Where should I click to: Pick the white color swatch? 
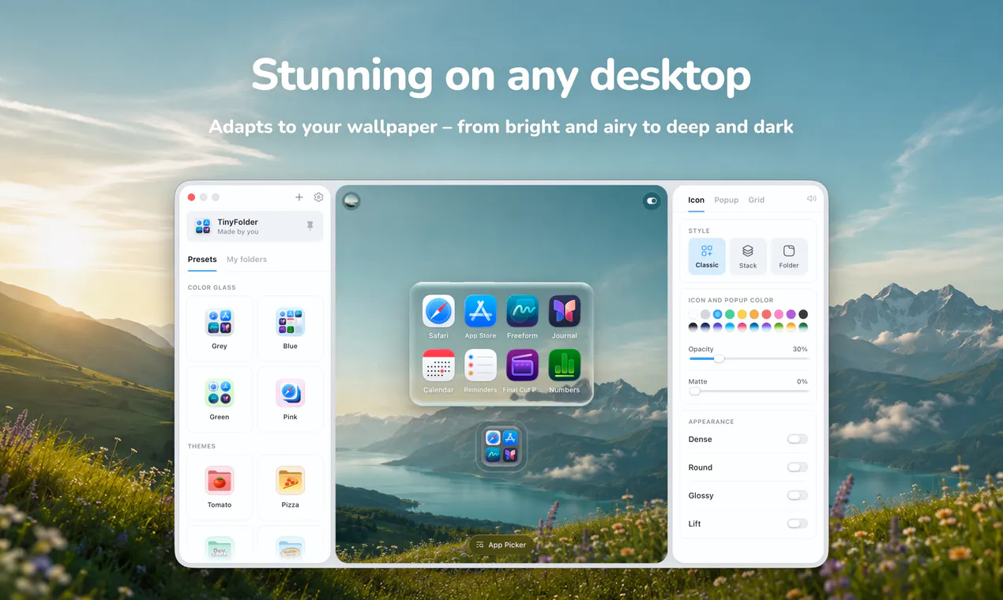(x=693, y=314)
